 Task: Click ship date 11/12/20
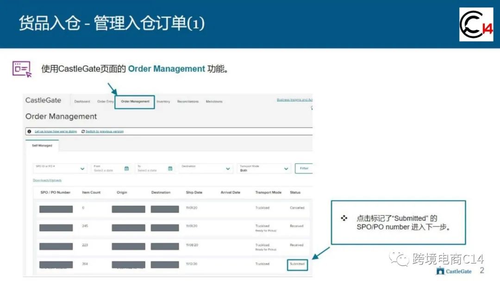point(192,264)
